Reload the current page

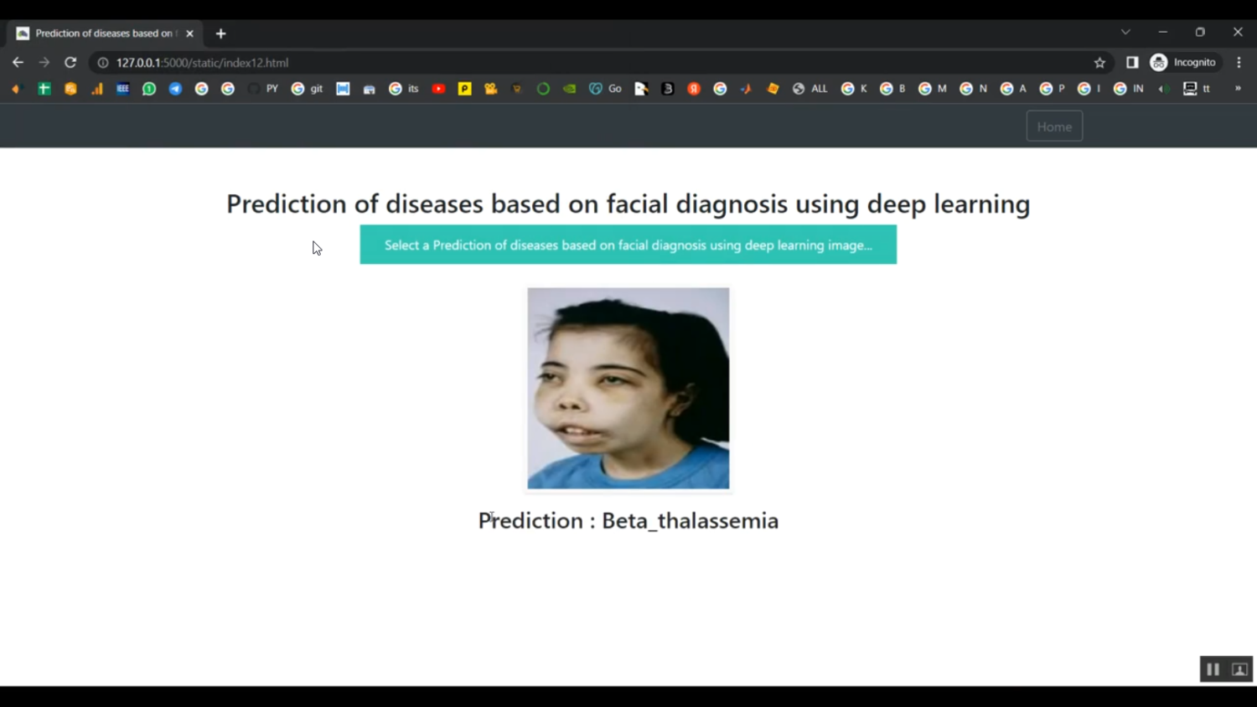point(70,62)
